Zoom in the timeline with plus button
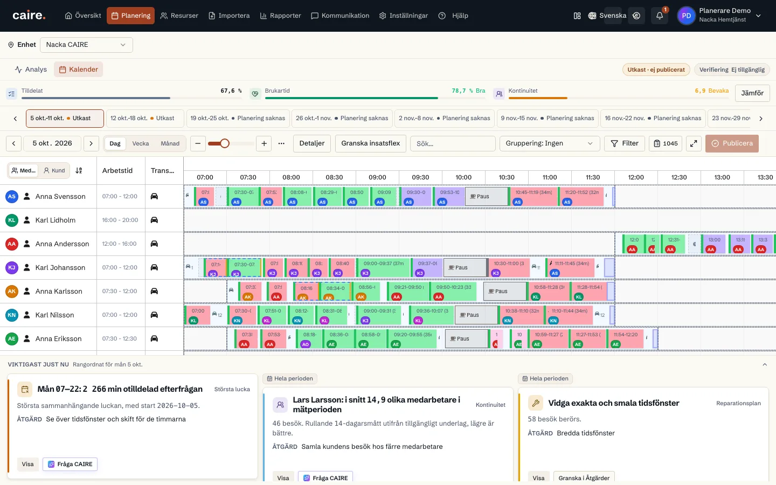Viewport: 776px width, 485px height. coord(264,143)
